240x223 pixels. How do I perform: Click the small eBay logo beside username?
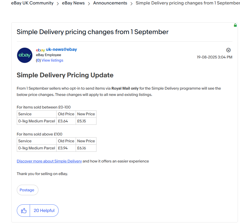[x=40, y=50]
